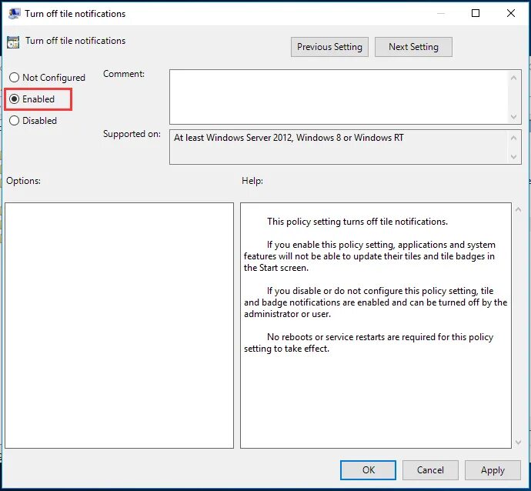531x491 pixels.
Task: Go to the Next Setting
Action: [x=413, y=47]
